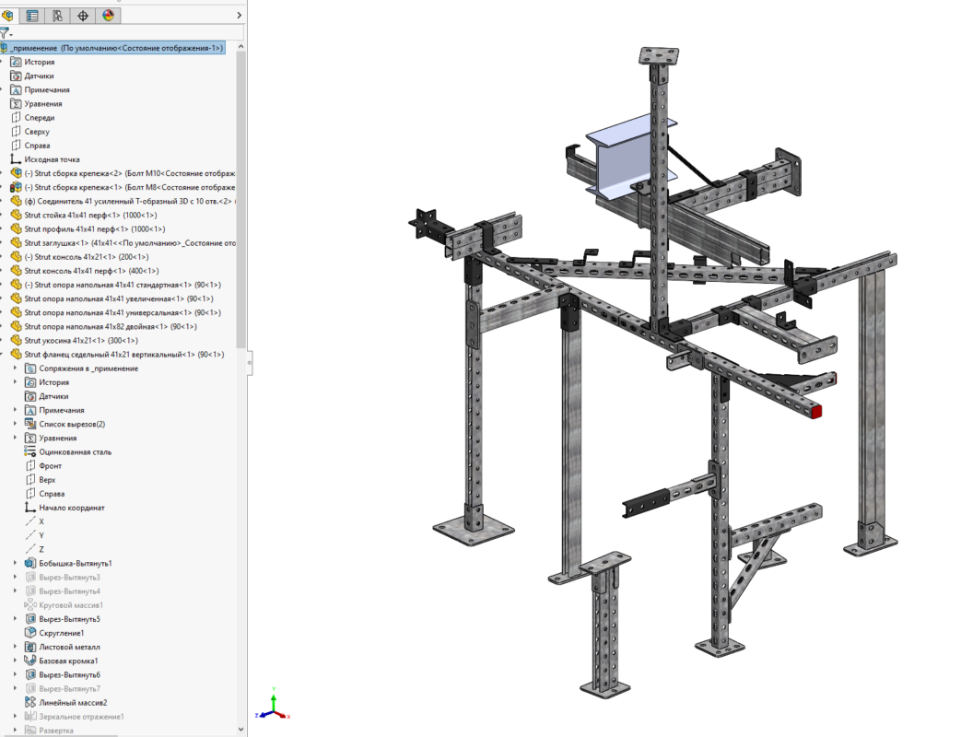Click the Скругление1 fillet feature icon
The width and height of the screenshot is (961, 737).
click(30, 633)
